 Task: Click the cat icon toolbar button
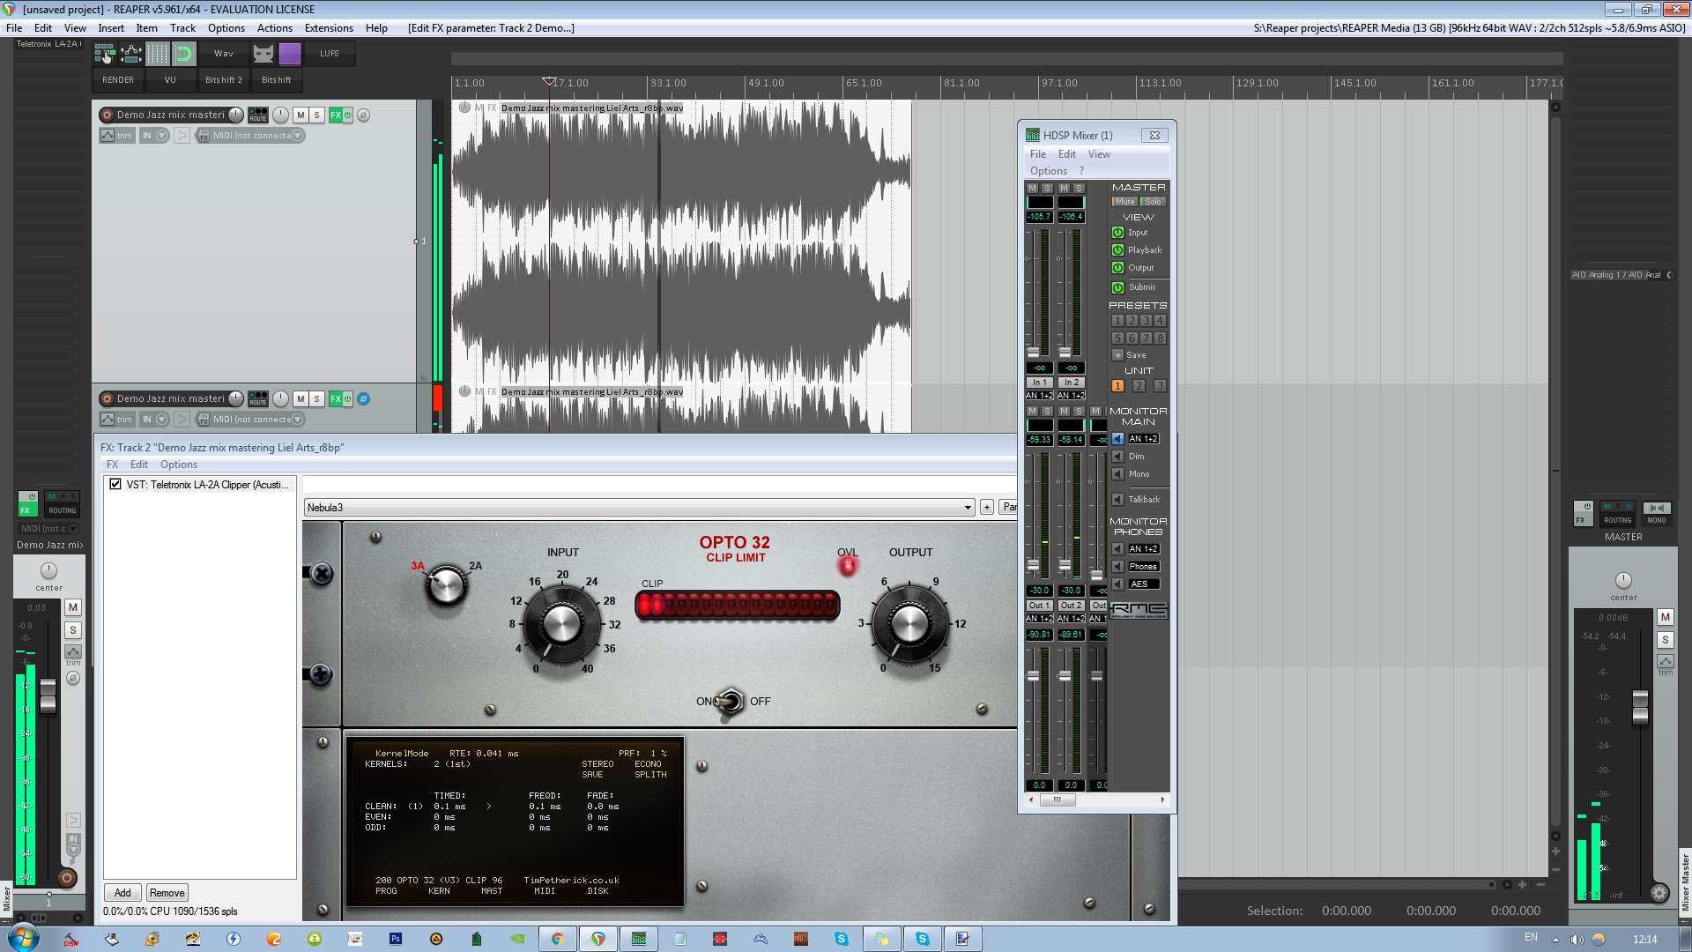click(x=263, y=54)
